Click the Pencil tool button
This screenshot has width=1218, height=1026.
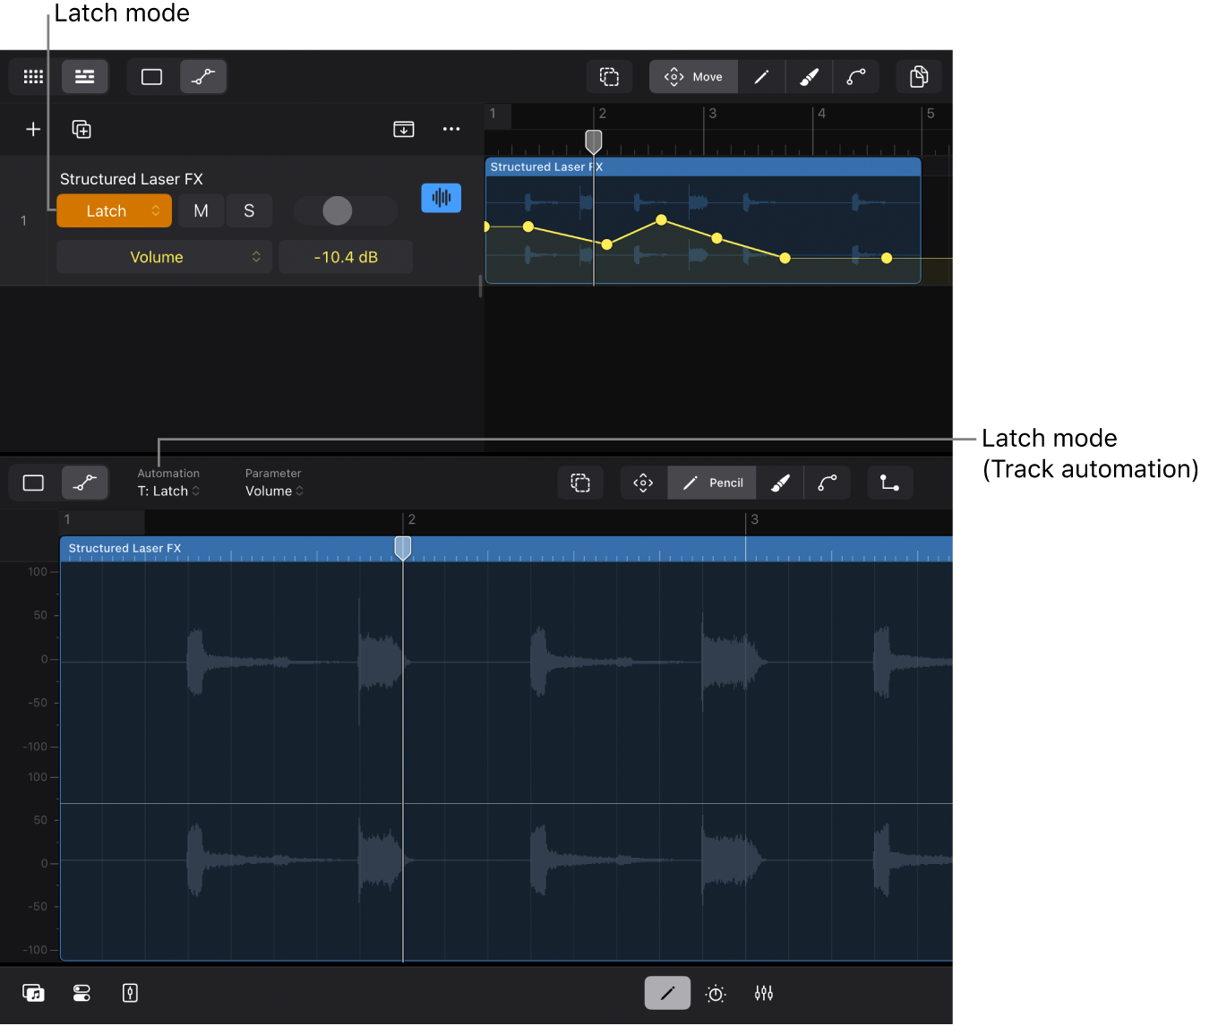click(x=711, y=483)
